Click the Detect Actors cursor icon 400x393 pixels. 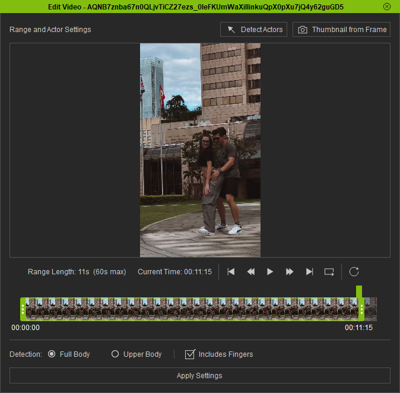[x=231, y=30]
